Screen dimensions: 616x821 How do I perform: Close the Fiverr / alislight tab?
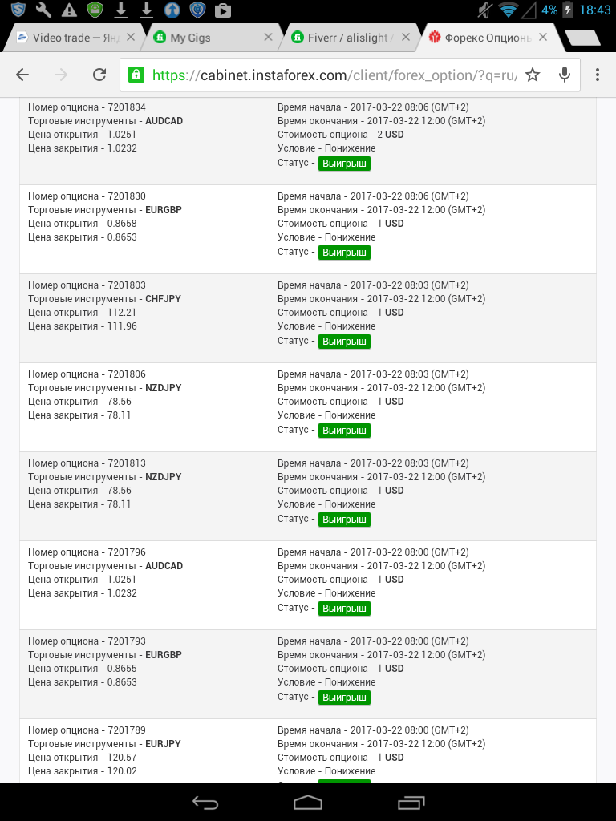[x=406, y=38]
